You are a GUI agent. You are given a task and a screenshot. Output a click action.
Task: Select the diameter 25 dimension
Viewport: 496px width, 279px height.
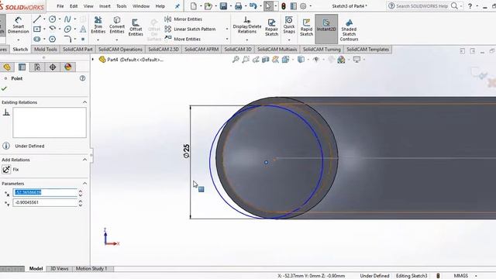pos(187,151)
